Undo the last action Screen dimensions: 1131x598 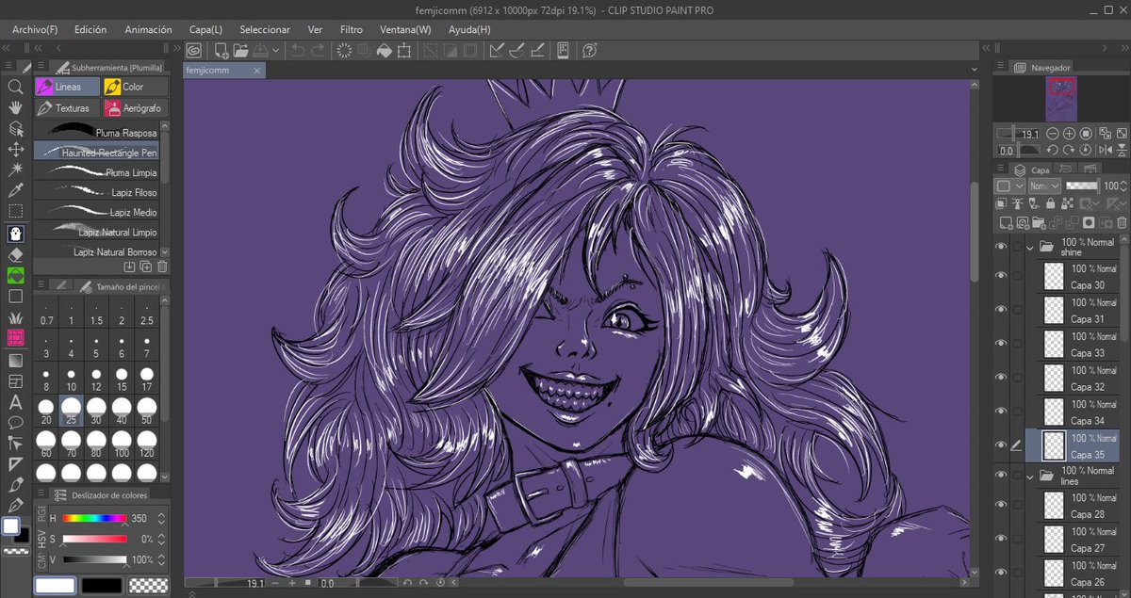pyautogui.click(x=298, y=51)
